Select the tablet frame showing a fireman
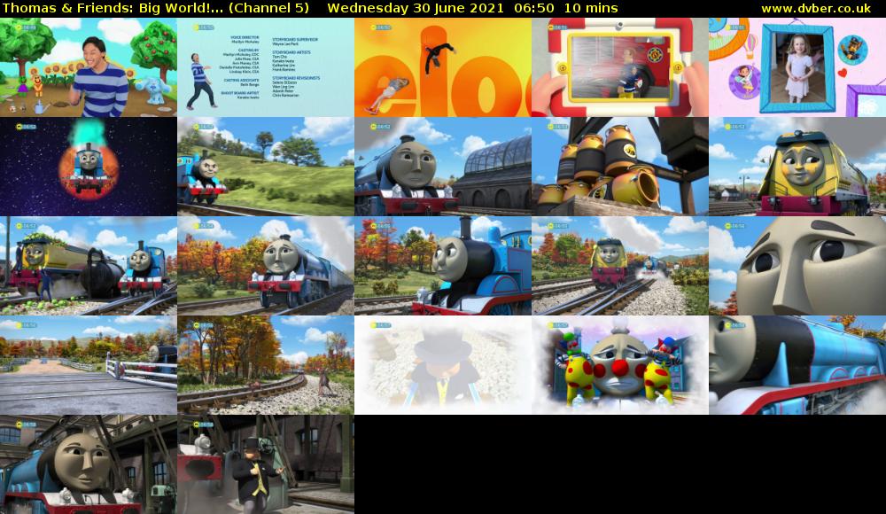Image resolution: width=886 pixels, height=514 pixels. pyautogui.click(x=620, y=67)
